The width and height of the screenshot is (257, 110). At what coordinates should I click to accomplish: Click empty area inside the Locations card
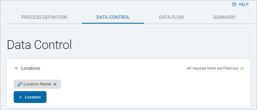[148, 89]
